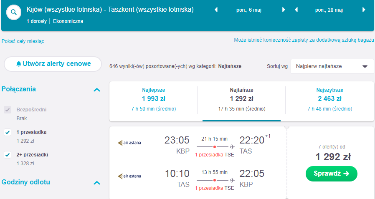Switch to the Najlepsze tab

(154, 99)
